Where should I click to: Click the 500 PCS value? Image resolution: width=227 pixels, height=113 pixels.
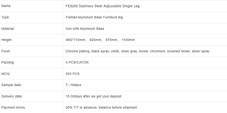73,74
